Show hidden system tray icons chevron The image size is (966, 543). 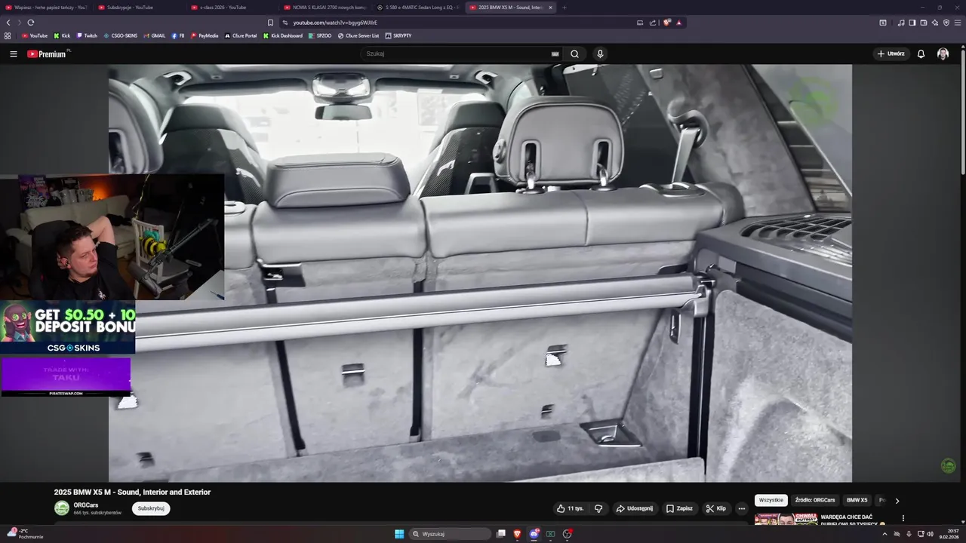click(x=884, y=534)
